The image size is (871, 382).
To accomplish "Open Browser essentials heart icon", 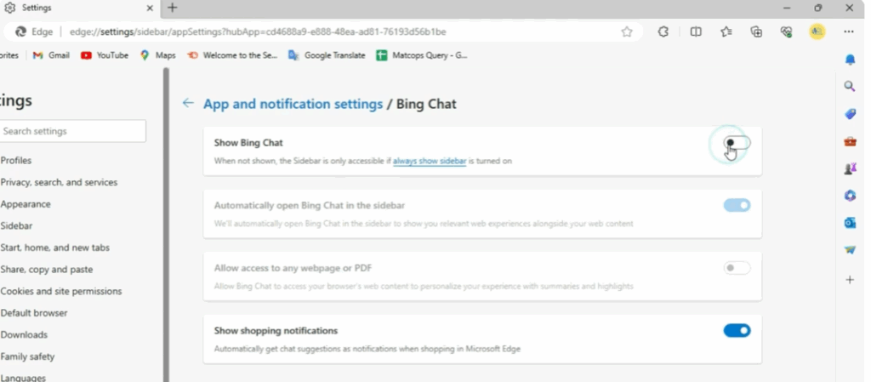I will pyautogui.click(x=787, y=31).
